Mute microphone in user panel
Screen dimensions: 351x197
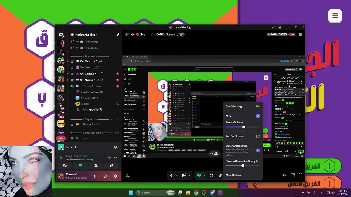(x=95, y=176)
